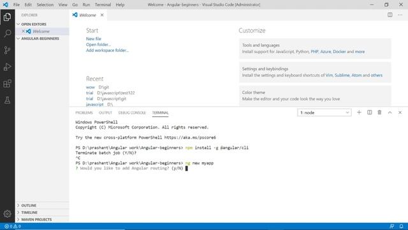This screenshot has width=408, height=230.
Task: Open the Manage gear settings
Action: 7,214
